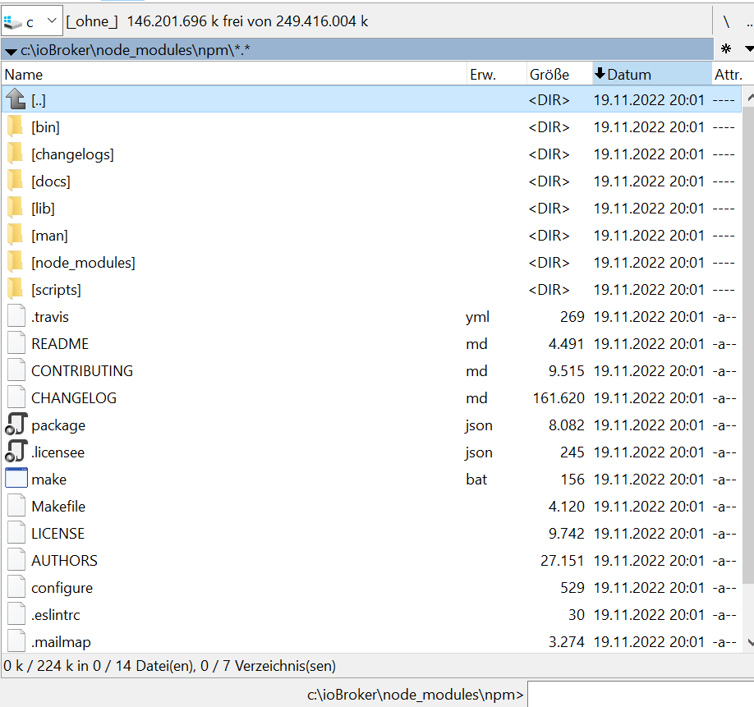754x707 pixels.
Task: Select the [changelogs] folder icon
Action: tap(16, 154)
